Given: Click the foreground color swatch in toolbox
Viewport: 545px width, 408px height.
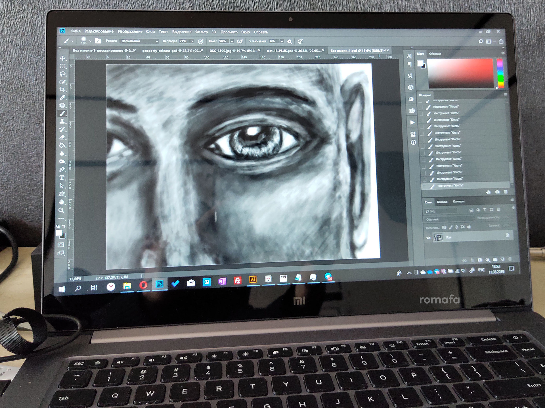Looking at the screenshot, I should tap(59, 233).
